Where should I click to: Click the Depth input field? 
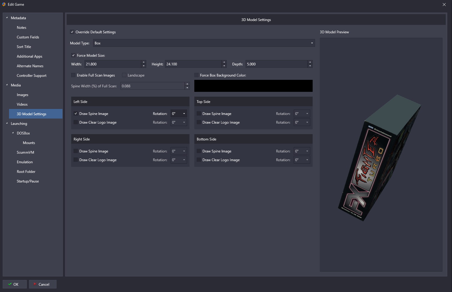click(277, 64)
